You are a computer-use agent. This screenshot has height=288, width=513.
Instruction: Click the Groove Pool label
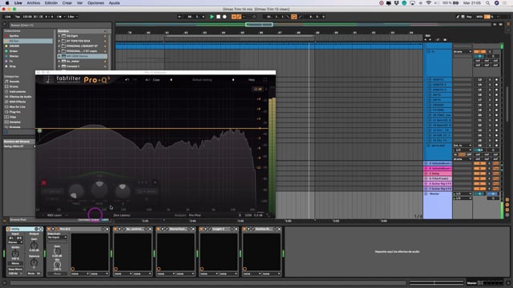point(18,220)
